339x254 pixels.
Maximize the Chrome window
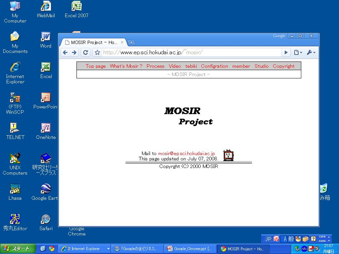[x=300, y=36]
